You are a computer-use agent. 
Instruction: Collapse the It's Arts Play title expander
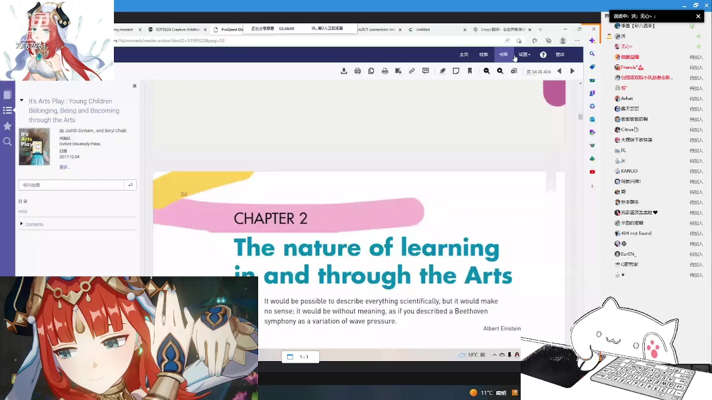pos(22,101)
